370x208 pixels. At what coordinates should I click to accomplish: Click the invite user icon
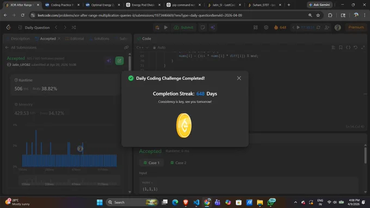pos(327,28)
